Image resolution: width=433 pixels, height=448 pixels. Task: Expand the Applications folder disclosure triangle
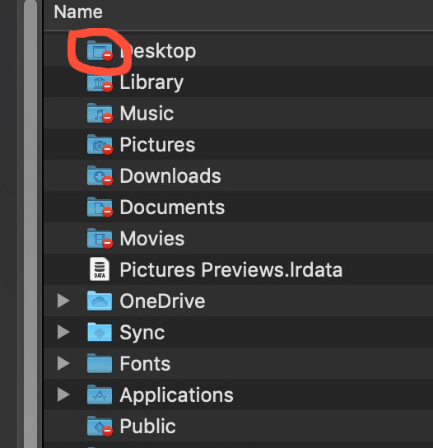coord(63,394)
